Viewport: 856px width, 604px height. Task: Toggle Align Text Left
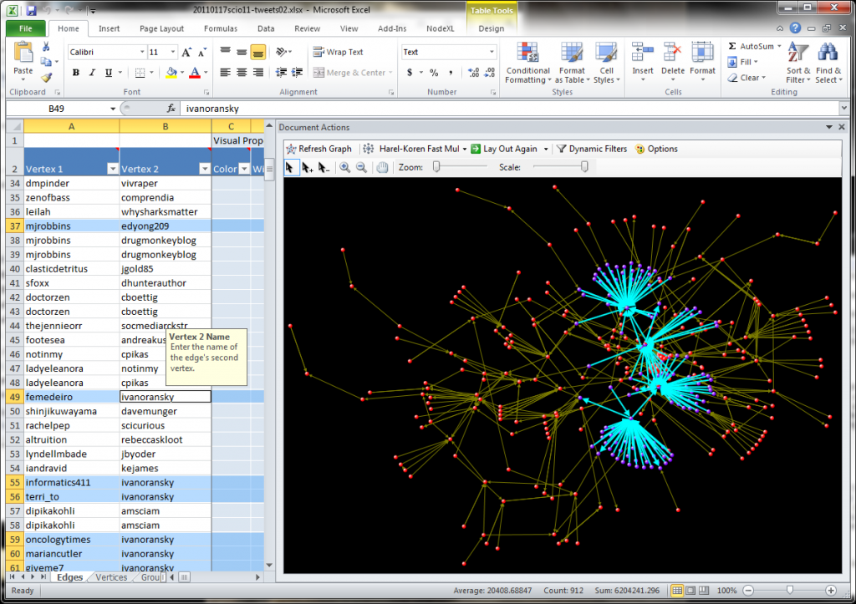pos(225,73)
